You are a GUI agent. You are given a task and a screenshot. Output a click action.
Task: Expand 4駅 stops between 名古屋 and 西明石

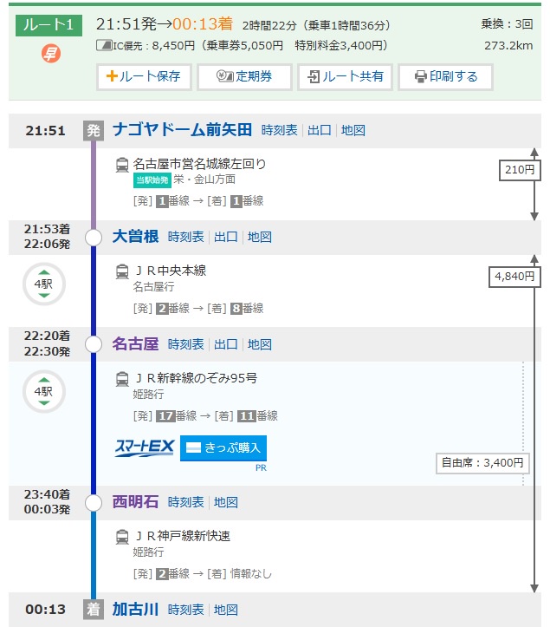pos(44,391)
